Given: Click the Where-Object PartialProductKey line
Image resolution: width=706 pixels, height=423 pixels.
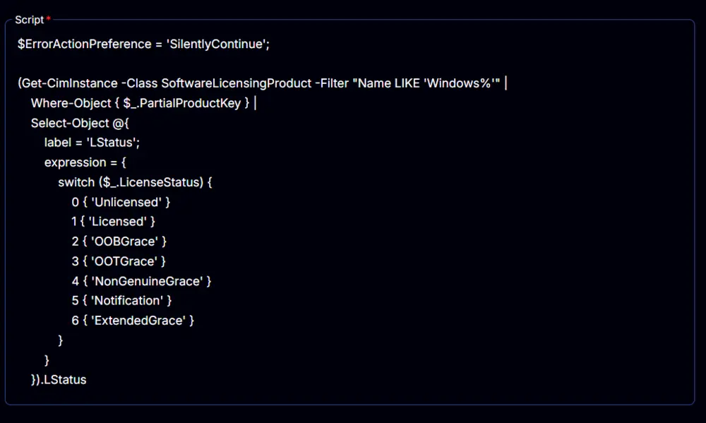Looking at the screenshot, I should click(143, 103).
